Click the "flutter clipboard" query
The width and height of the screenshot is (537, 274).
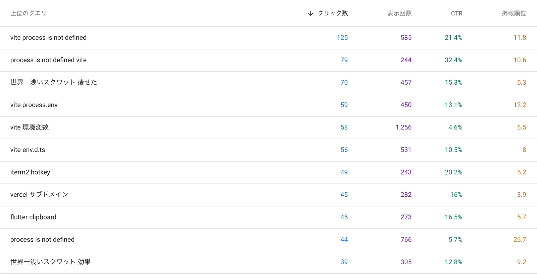(x=33, y=217)
